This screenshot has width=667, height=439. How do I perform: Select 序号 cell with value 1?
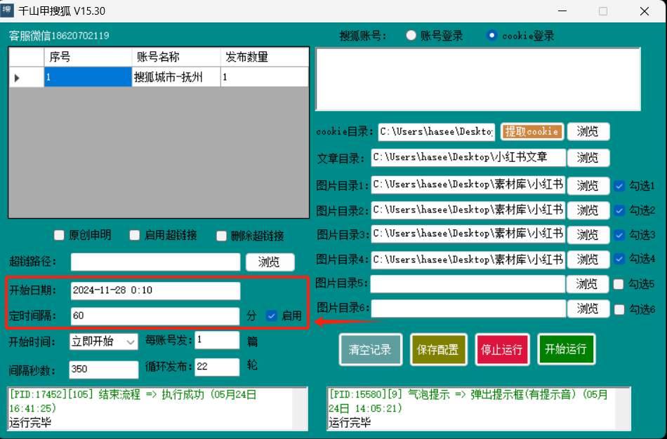point(88,77)
